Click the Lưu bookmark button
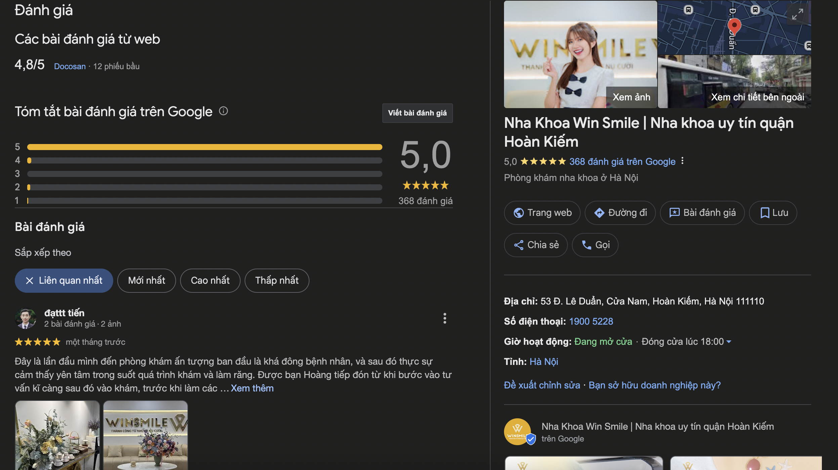 (773, 213)
